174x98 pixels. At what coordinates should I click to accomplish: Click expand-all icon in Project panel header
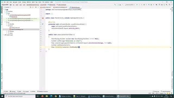click(33, 7)
